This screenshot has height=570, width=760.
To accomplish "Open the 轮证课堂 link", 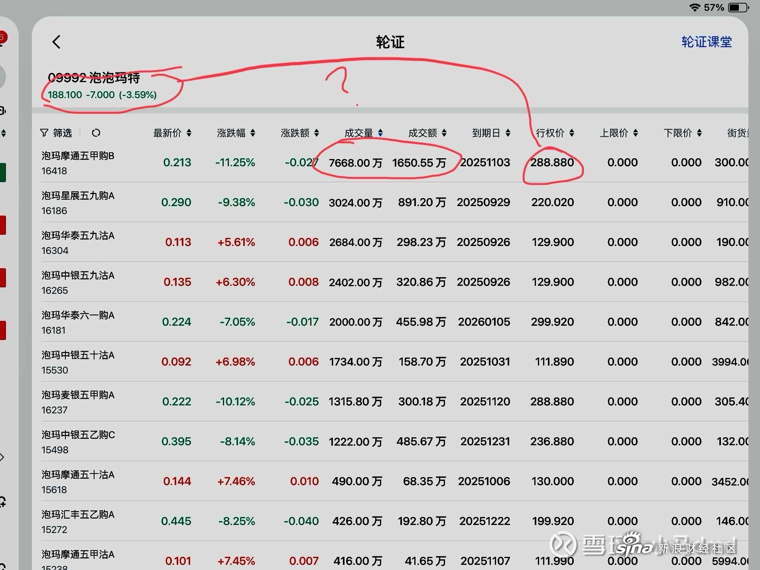I will [x=706, y=42].
